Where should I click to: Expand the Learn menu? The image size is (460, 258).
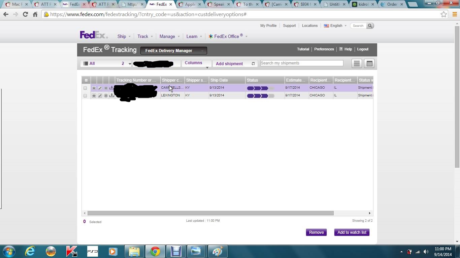point(194,36)
